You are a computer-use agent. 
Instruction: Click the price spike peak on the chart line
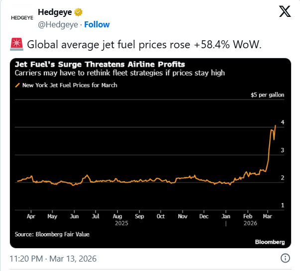[x=276, y=126]
